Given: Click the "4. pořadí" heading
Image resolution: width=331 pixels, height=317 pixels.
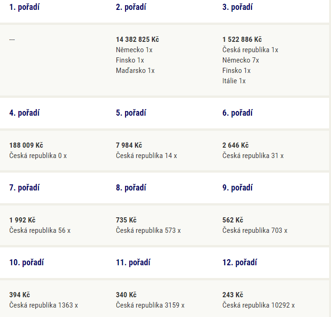Looking at the screenshot, I should click(24, 113).
